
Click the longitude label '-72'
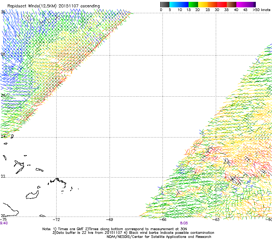click(56, 220)
